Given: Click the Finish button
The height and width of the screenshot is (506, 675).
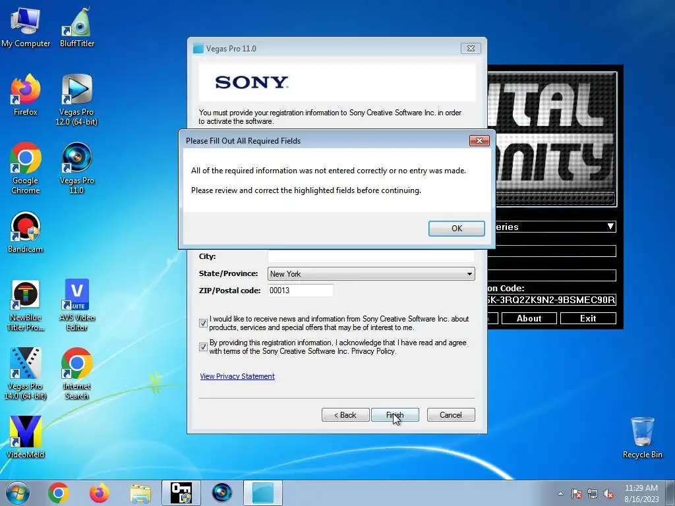Looking at the screenshot, I should coord(395,415).
